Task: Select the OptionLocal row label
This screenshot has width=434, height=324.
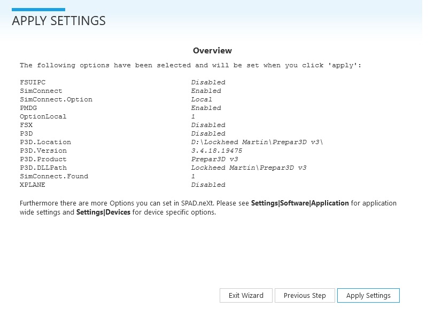Action: coord(43,116)
